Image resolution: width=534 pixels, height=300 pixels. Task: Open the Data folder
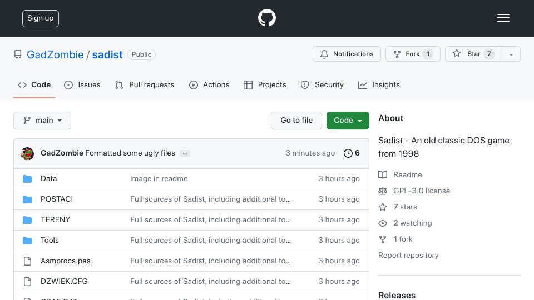[x=49, y=178]
